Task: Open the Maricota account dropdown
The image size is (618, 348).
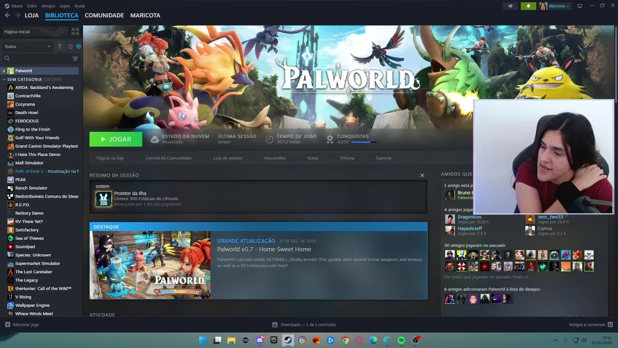Action: coord(554,6)
